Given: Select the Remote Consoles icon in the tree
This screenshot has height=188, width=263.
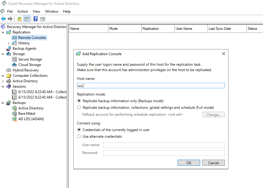Looking at the screenshot, I should [x=14, y=37].
